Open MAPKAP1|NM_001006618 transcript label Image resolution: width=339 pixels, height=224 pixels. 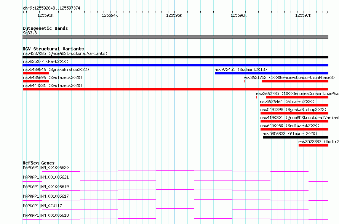[x=46, y=215]
